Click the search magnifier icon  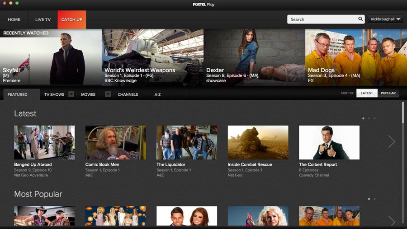360,19
